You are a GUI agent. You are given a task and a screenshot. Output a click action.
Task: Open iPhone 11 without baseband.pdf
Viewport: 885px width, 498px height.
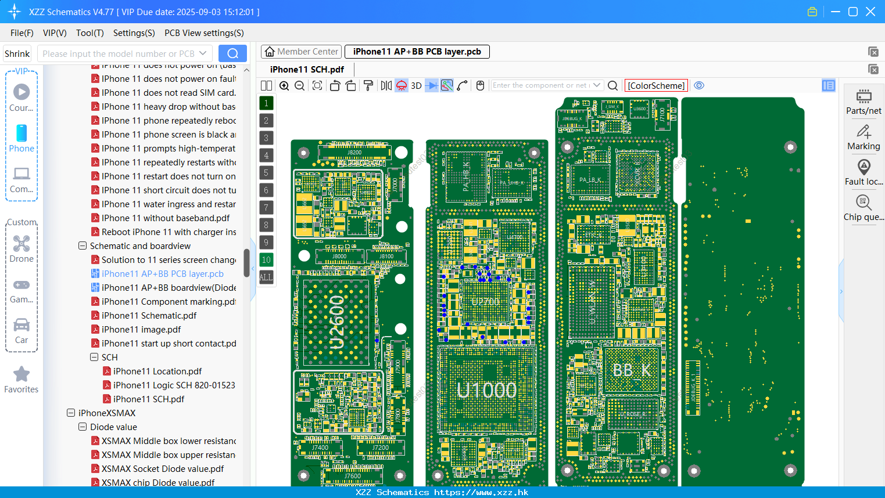point(166,218)
